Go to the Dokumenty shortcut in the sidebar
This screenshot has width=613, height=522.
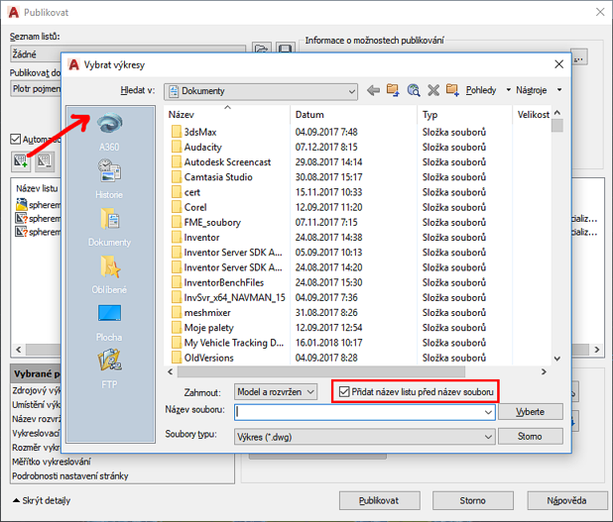(109, 224)
